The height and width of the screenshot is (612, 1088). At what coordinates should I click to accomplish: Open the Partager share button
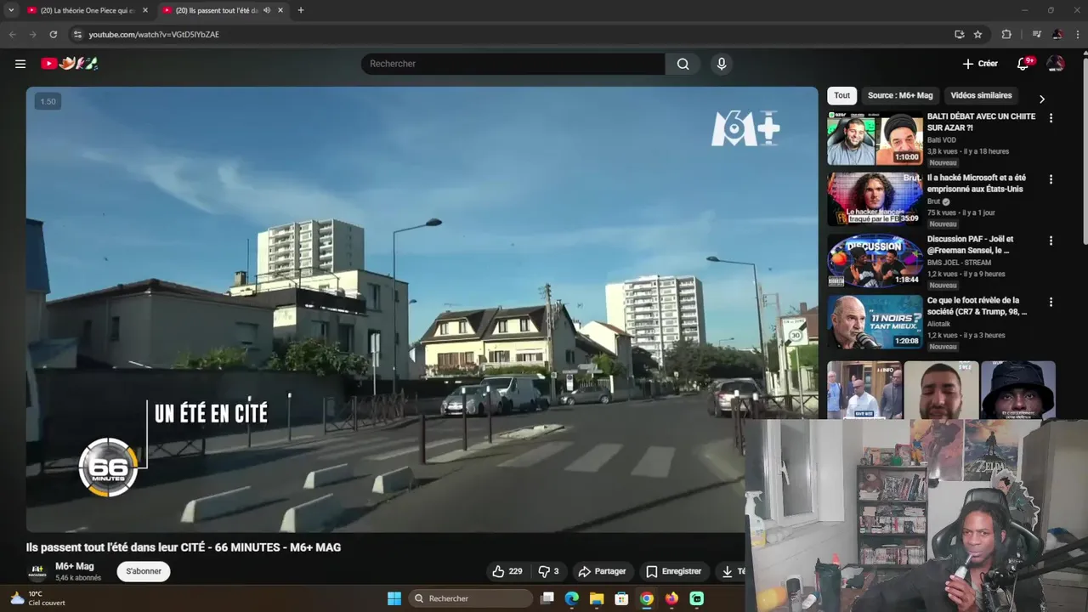coord(602,571)
